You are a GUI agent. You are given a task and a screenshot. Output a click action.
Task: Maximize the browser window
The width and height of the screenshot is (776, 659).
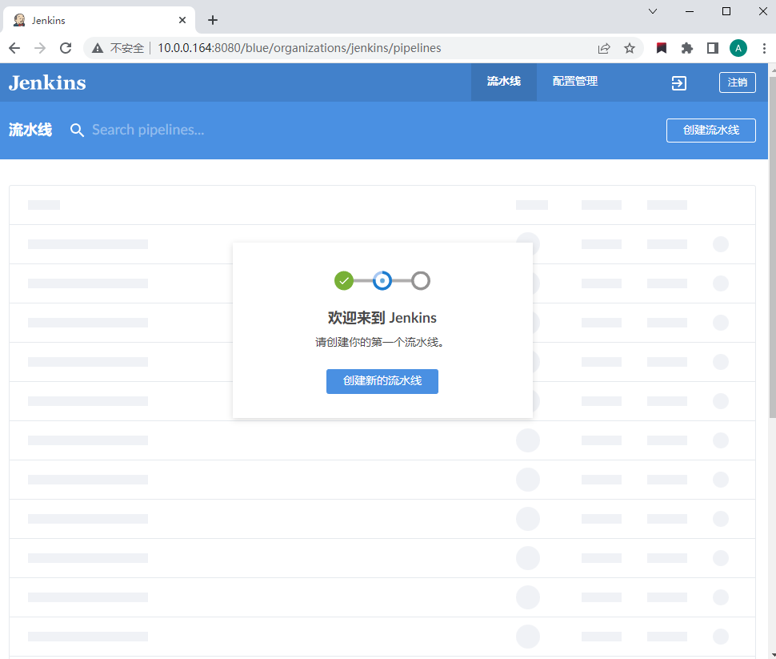click(x=726, y=11)
